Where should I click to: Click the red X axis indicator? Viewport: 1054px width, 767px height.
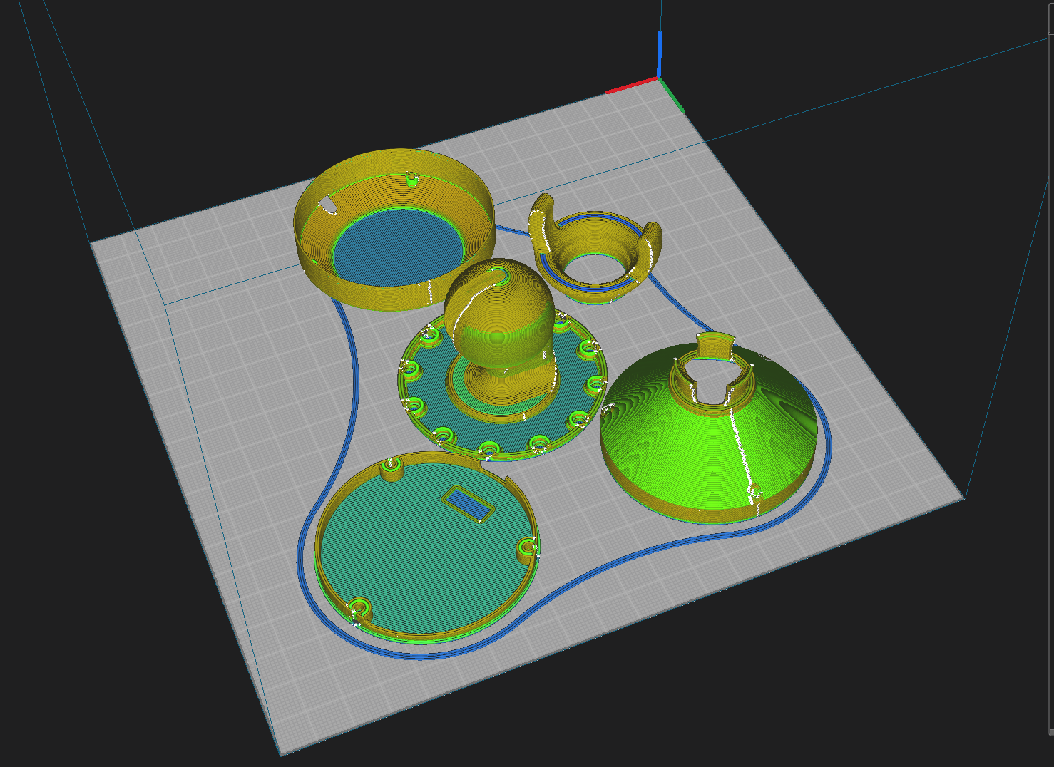(x=631, y=85)
